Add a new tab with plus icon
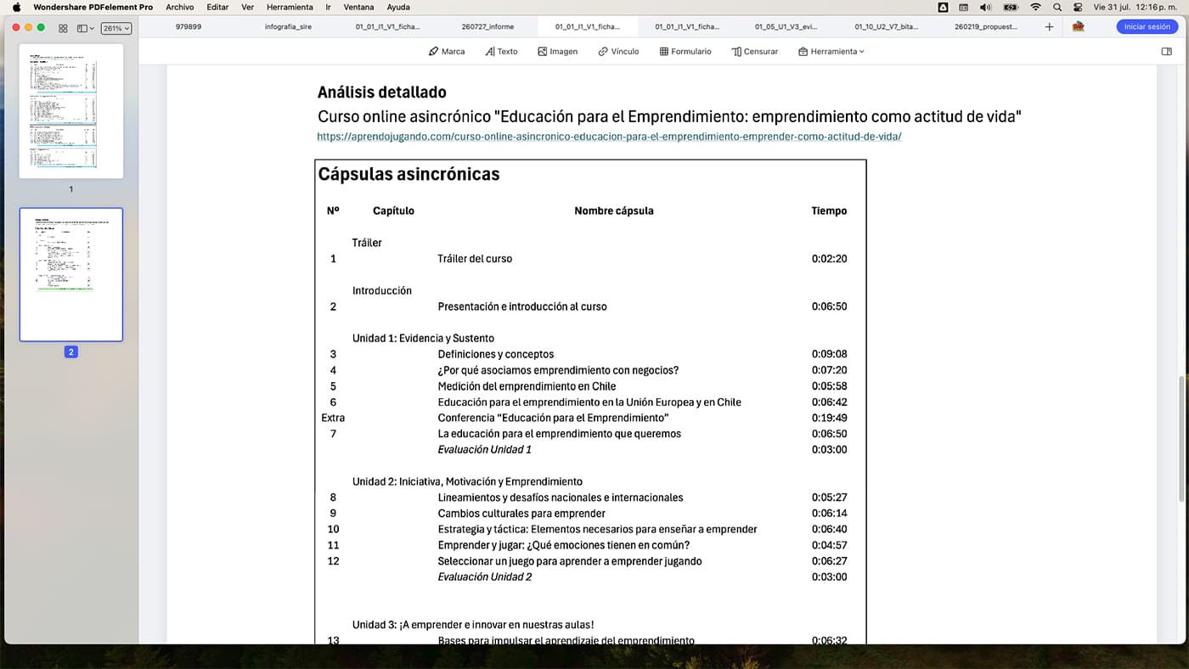 click(1049, 27)
